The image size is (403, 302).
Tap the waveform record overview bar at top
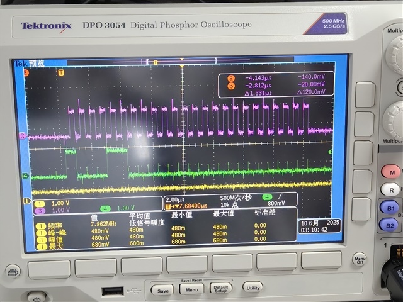tap(180, 62)
